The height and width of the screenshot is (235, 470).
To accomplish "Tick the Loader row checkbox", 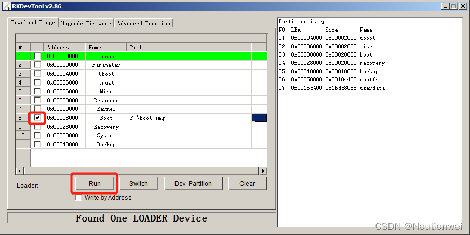I will click(x=37, y=56).
